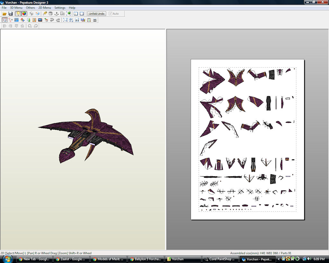
Task: Click the align right icon
Action: pyautogui.click(x=11, y=26)
